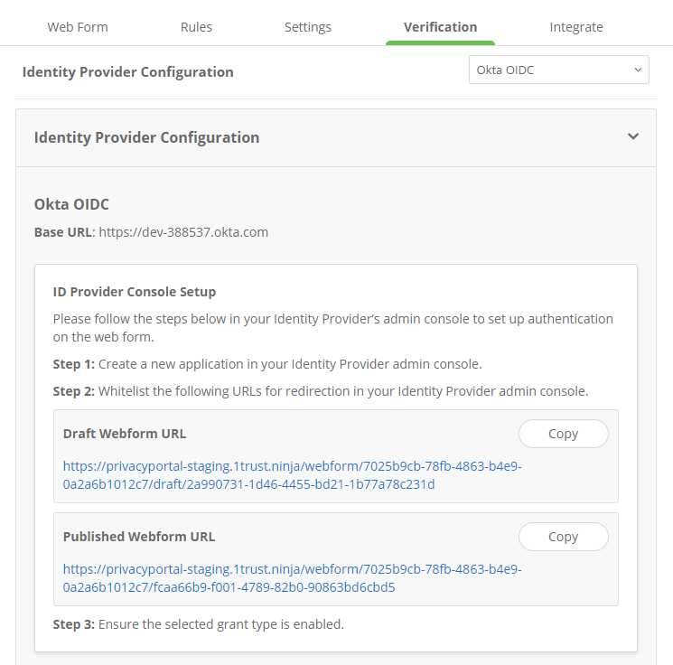673x665 pixels.
Task: Switch to the Web Form tab
Action: (x=78, y=27)
